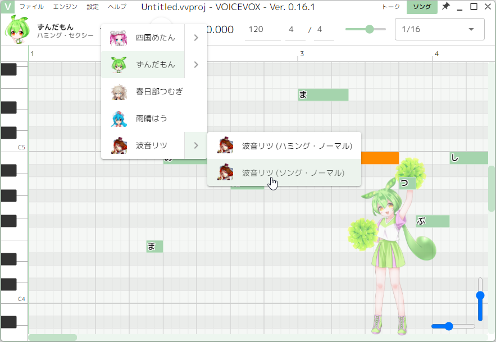Click the 波音リツ (ハミング・ノーマル) singer icon

pos(225,145)
